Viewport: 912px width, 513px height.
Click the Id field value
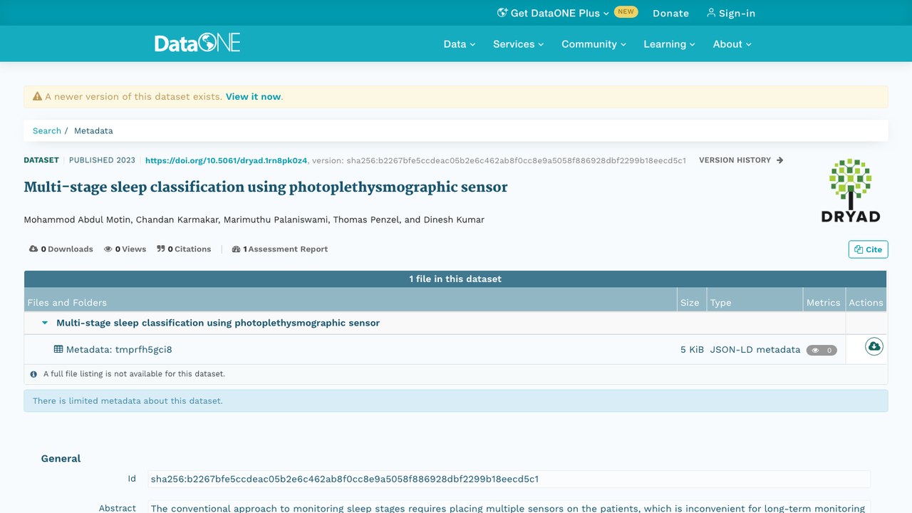(509, 479)
